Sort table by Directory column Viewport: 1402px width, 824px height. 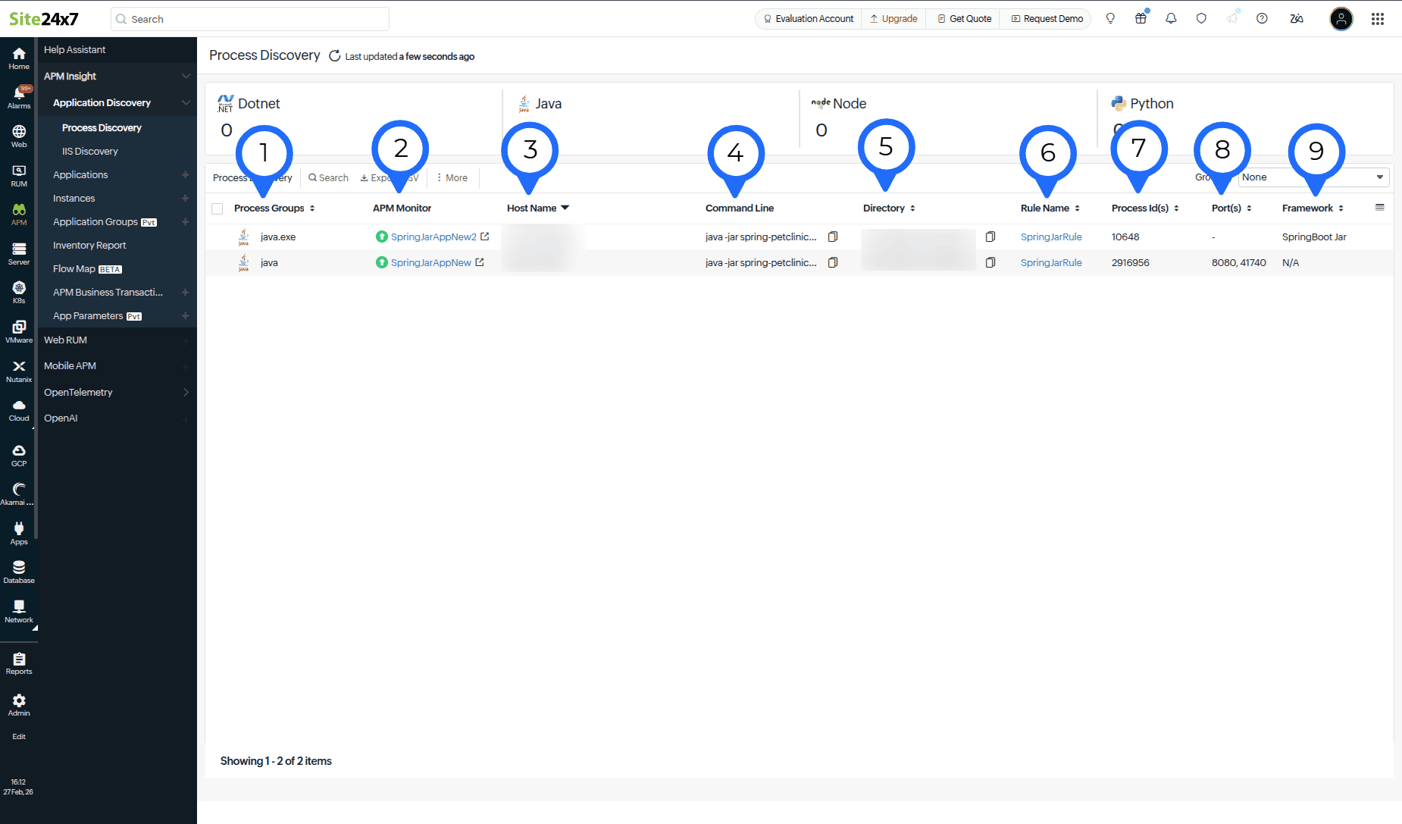tap(889, 208)
